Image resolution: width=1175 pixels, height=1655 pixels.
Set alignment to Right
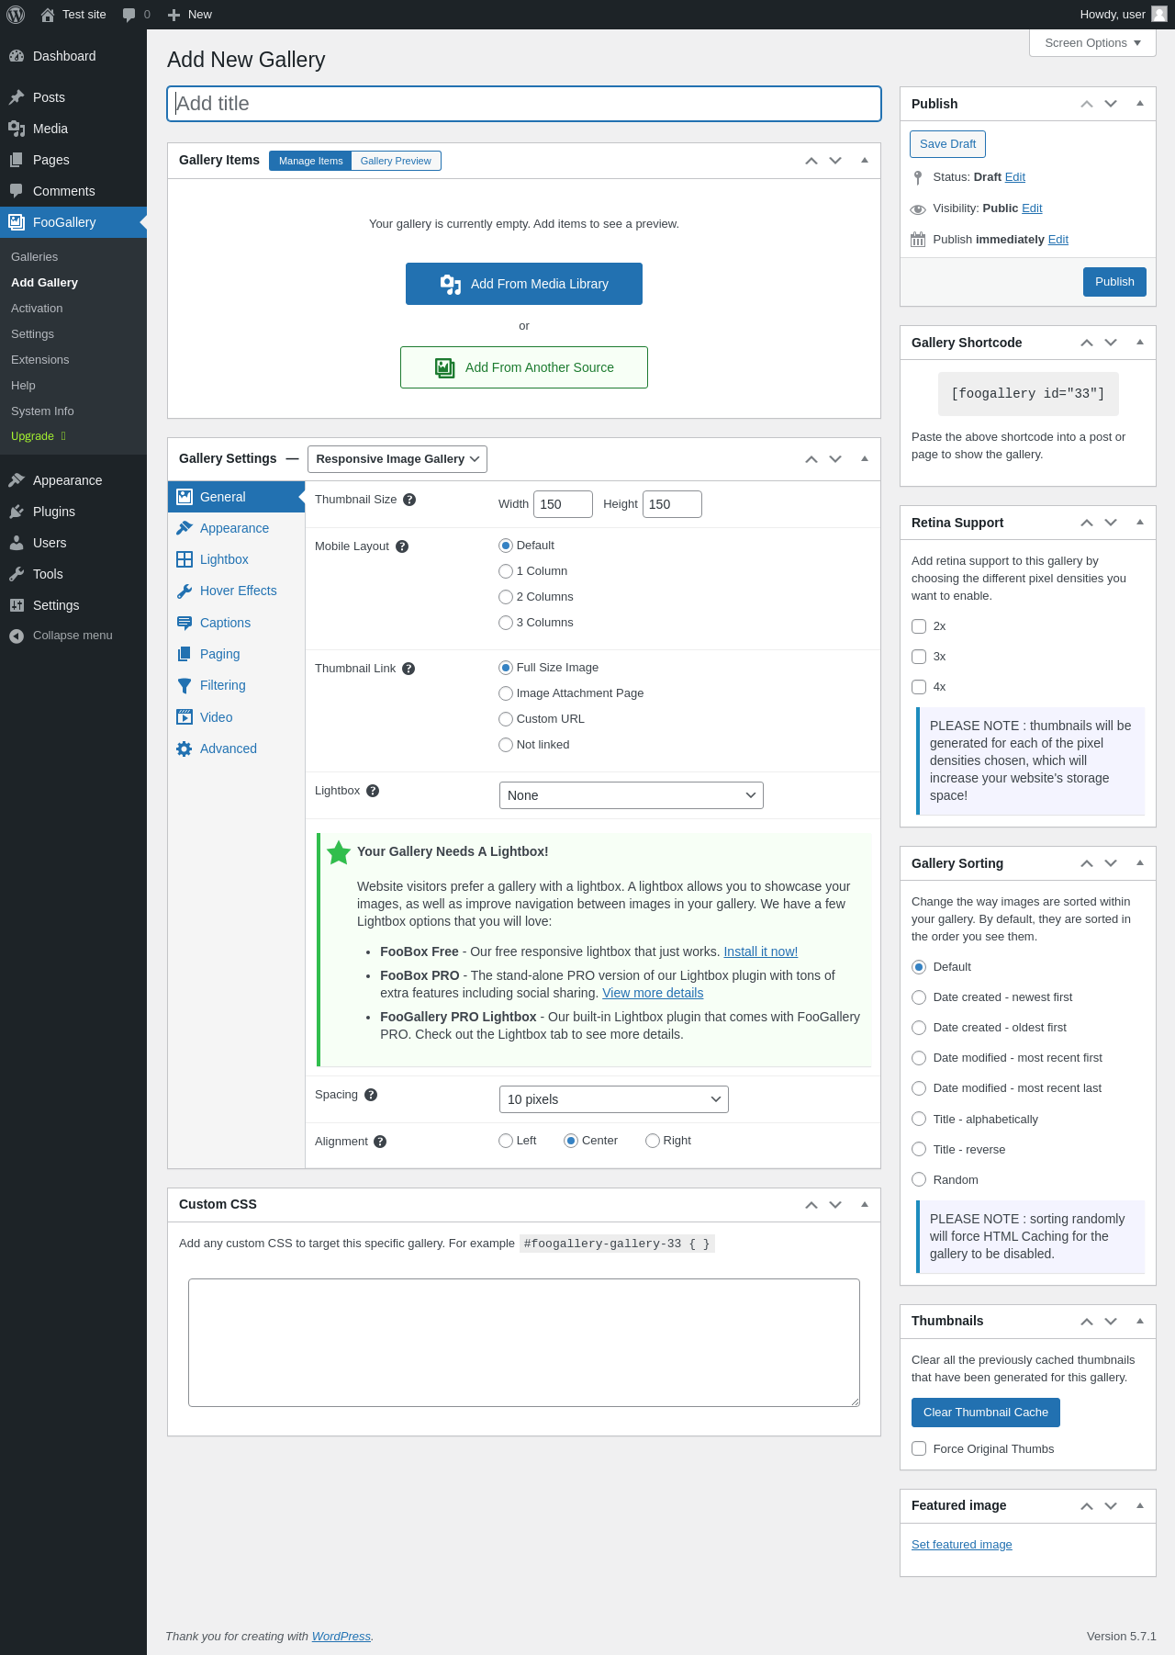click(653, 1141)
